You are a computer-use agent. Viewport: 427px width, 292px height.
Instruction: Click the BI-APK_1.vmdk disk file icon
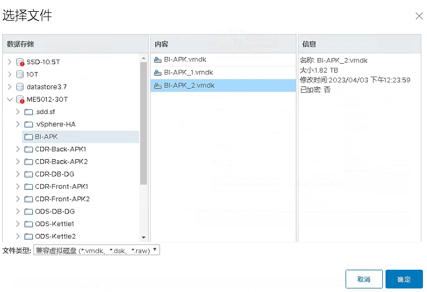(x=158, y=73)
